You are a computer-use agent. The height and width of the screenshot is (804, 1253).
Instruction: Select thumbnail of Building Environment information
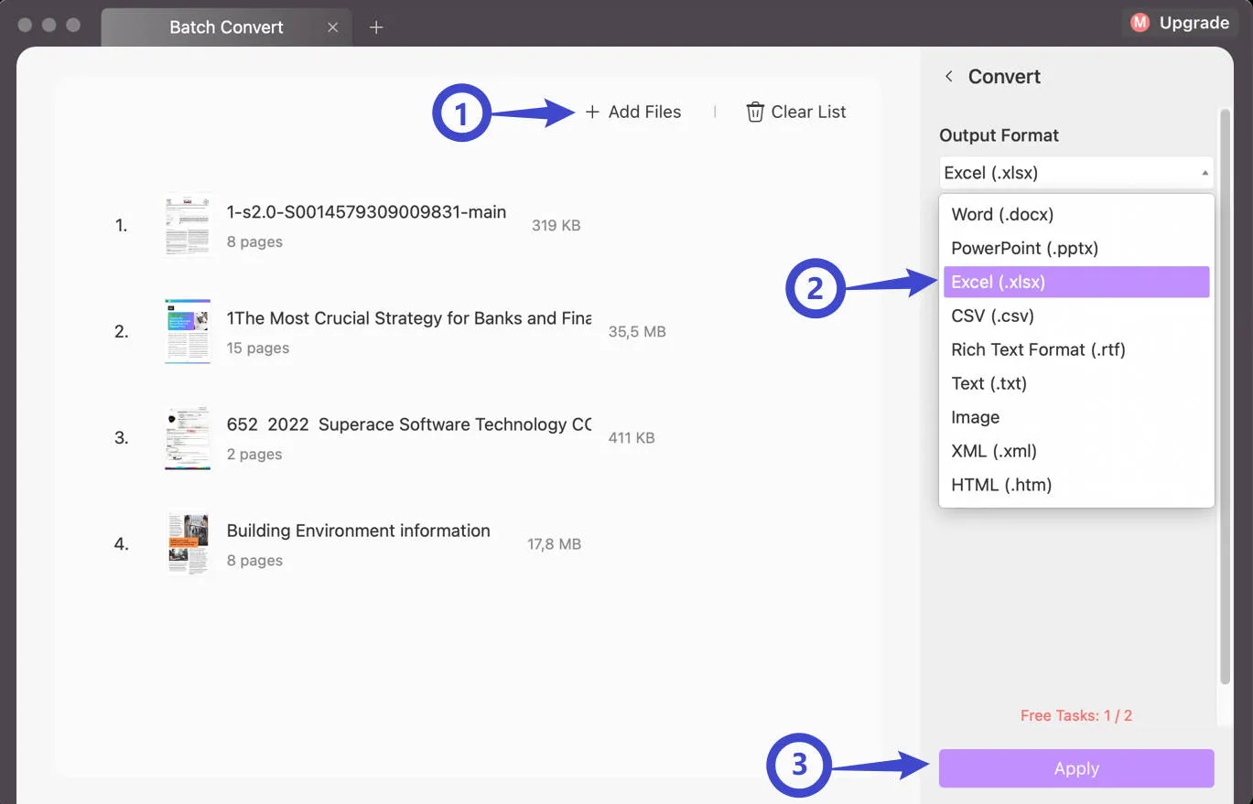coord(188,543)
